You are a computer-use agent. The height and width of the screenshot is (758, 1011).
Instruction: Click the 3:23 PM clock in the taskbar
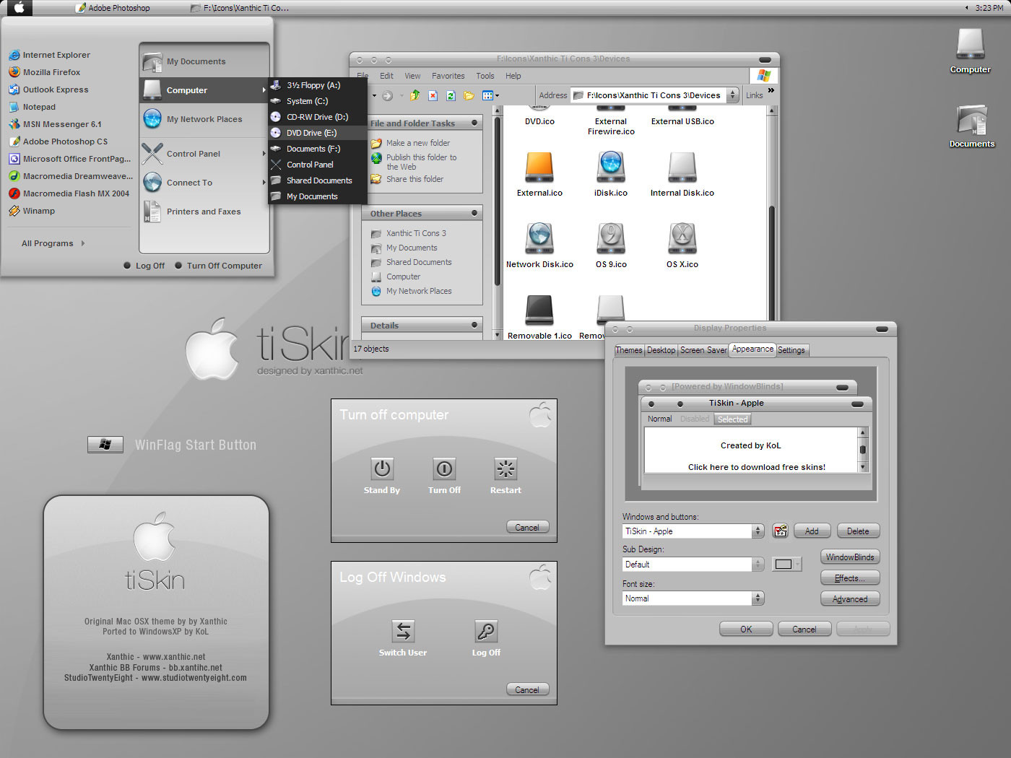989,8
